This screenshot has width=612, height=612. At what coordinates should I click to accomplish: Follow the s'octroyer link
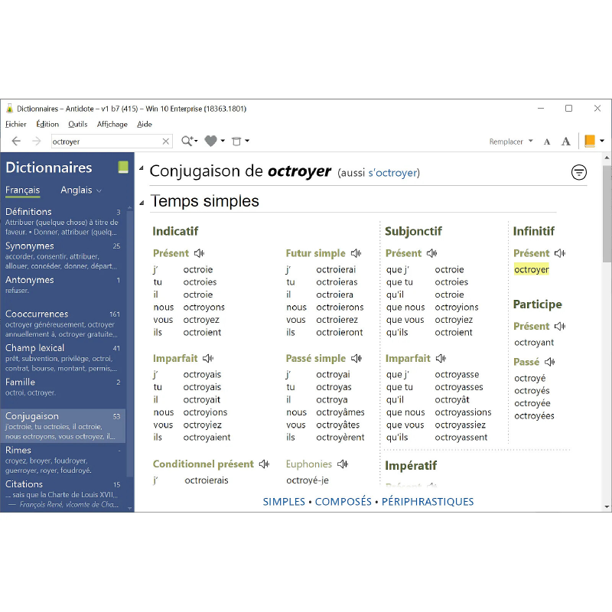click(x=393, y=173)
